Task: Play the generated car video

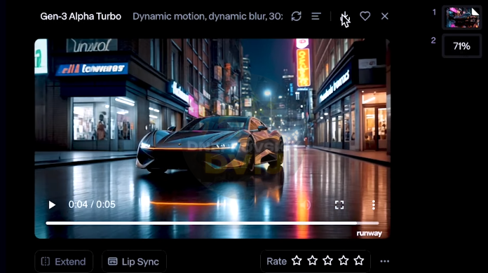Action: tap(52, 204)
